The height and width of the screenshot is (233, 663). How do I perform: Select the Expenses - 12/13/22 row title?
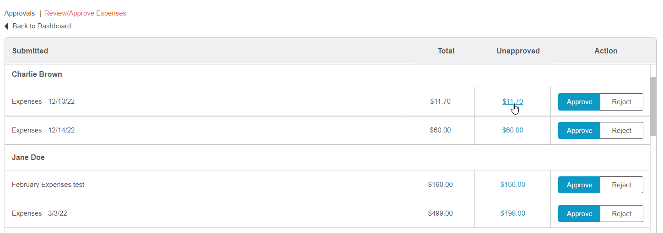click(x=43, y=101)
